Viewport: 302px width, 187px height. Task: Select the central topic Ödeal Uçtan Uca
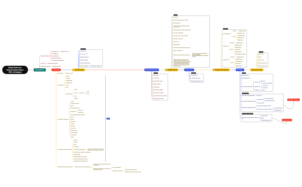point(16,70)
